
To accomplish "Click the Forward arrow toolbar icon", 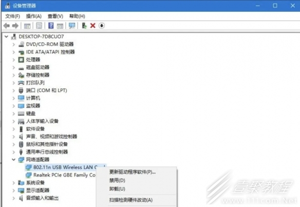I will (15, 26).
